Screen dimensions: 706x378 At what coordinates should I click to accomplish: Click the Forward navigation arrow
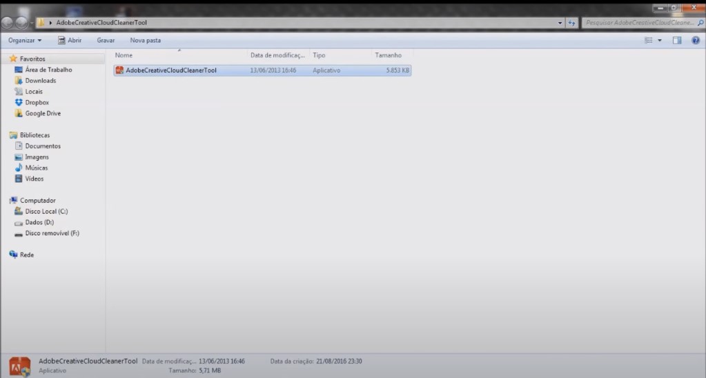click(x=21, y=23)
